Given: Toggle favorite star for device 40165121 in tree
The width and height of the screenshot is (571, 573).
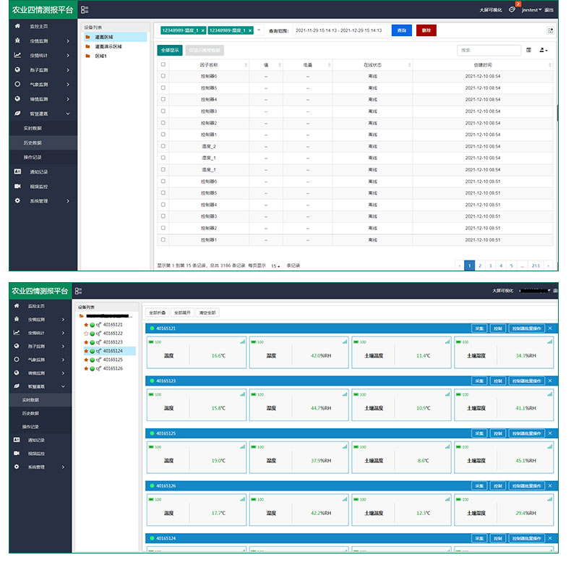Looking at the screenshot, I should tap(86, 325).
